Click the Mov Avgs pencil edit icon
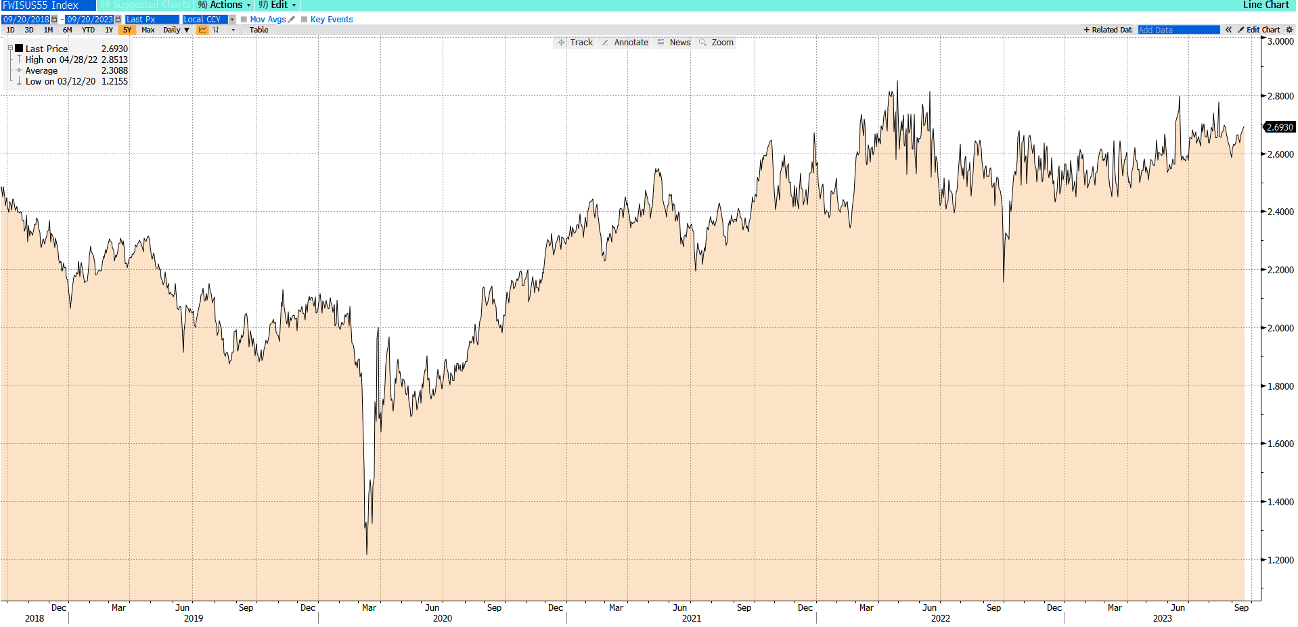This screenshot has width=1298, height=627. (x=292, y=20)
